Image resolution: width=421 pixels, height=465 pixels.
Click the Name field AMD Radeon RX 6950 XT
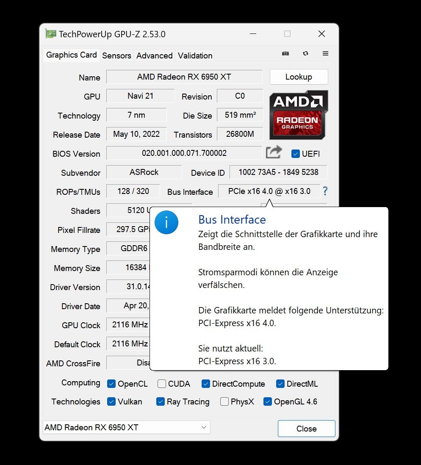click(x=184, y=77)
